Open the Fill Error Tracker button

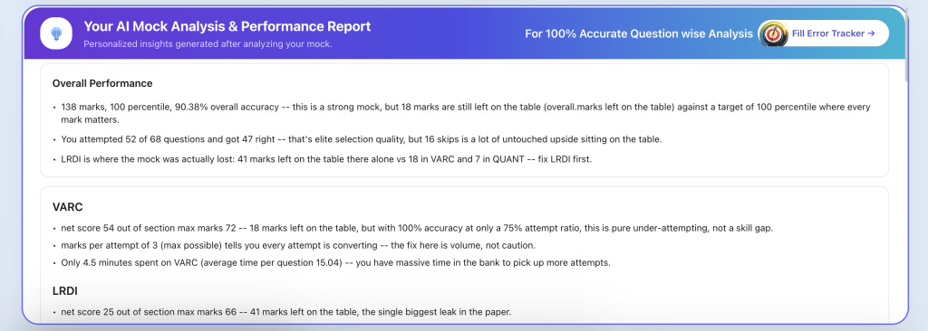(x=824, y=33)
